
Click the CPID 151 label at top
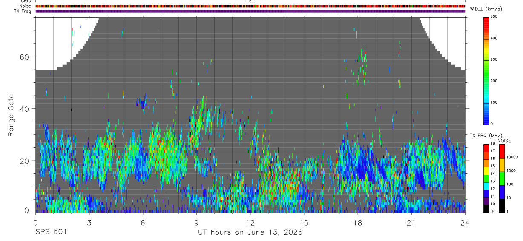click(x=250, y=1)
